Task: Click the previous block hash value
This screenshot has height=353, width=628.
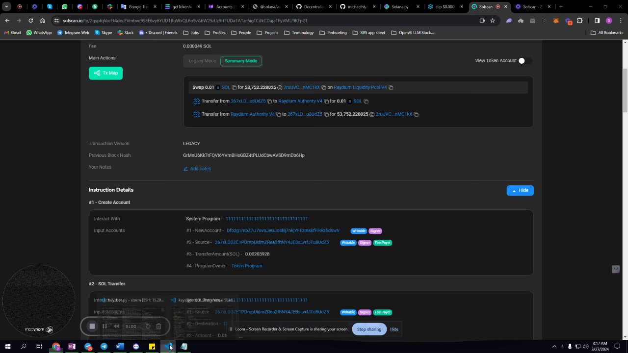Action: 244,155
